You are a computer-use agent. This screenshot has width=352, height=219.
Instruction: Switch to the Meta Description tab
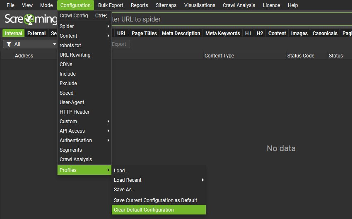pyautogui.click(x=181, y=33)
